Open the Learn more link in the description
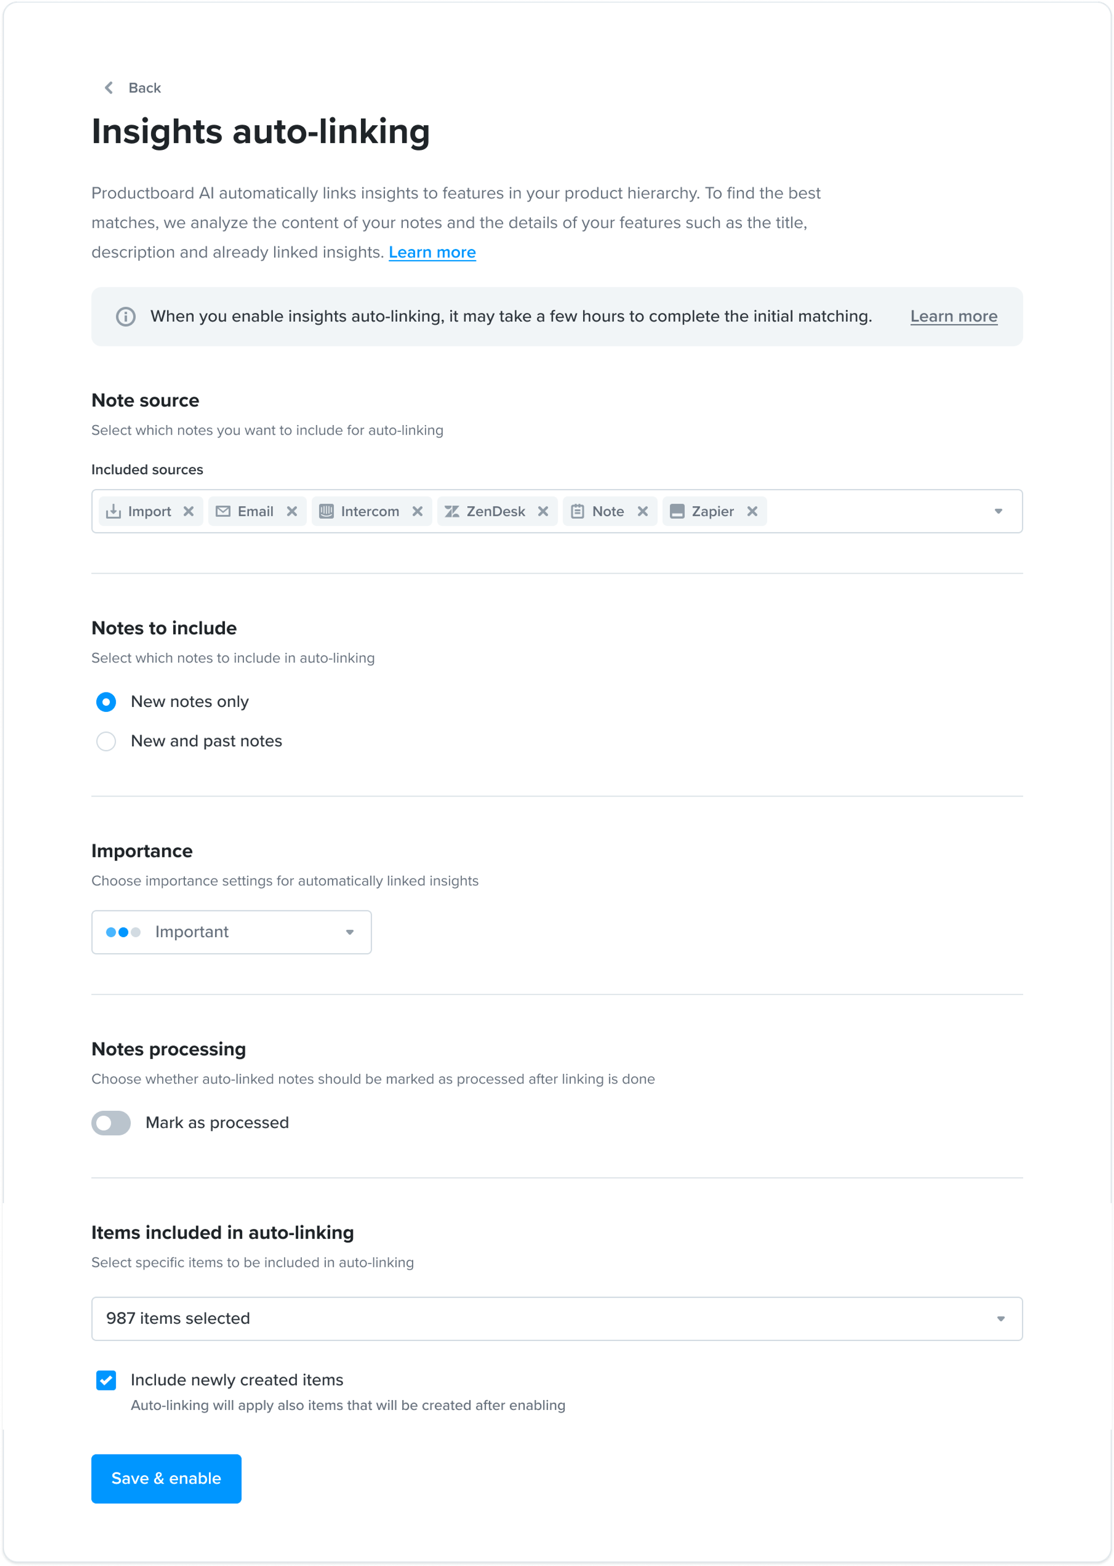1114x1566 pixels. coord(432,252)
